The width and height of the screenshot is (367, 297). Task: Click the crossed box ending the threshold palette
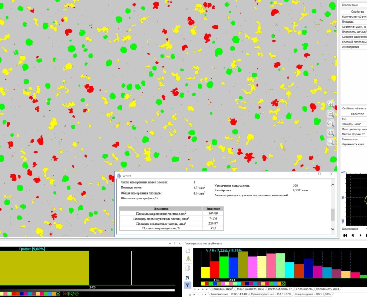tap(58, 294)
